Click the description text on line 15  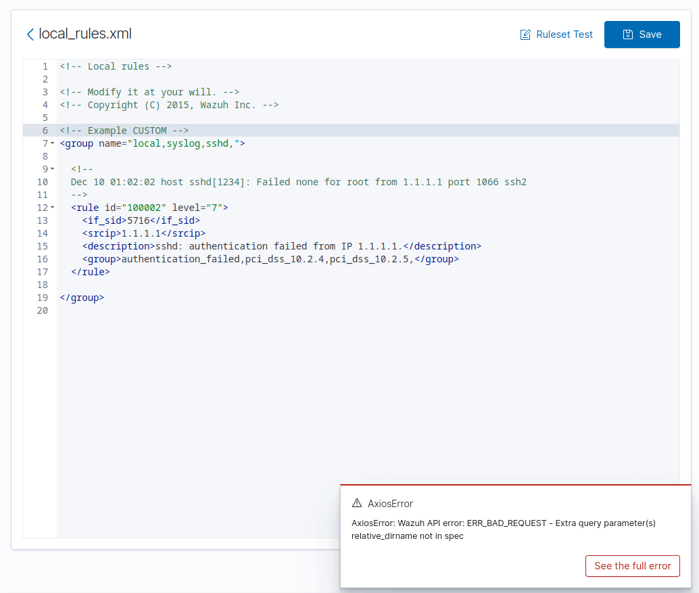270,246
